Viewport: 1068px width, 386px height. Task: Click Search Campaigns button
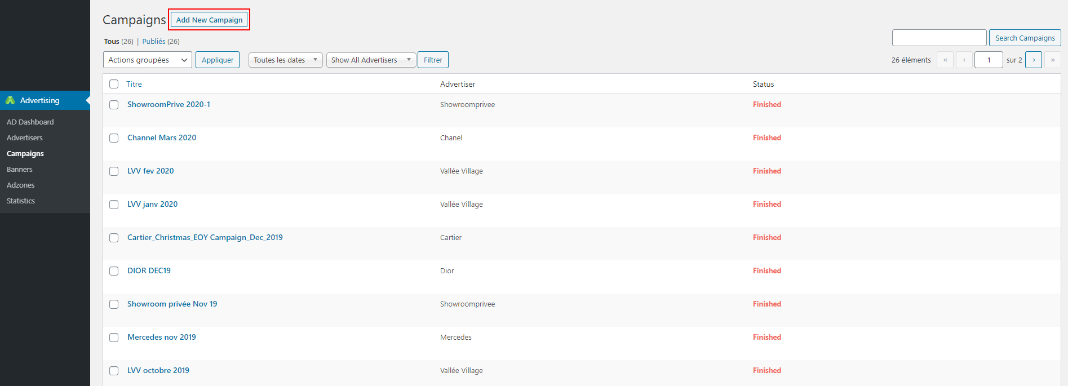click(1025, 38)
